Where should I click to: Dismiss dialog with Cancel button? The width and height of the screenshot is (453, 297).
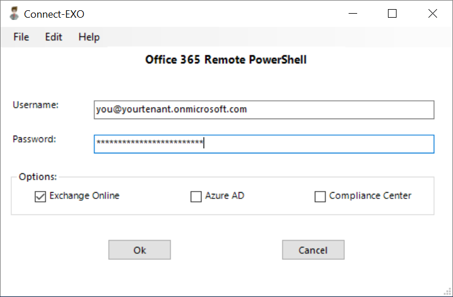(x=313, y=250)
